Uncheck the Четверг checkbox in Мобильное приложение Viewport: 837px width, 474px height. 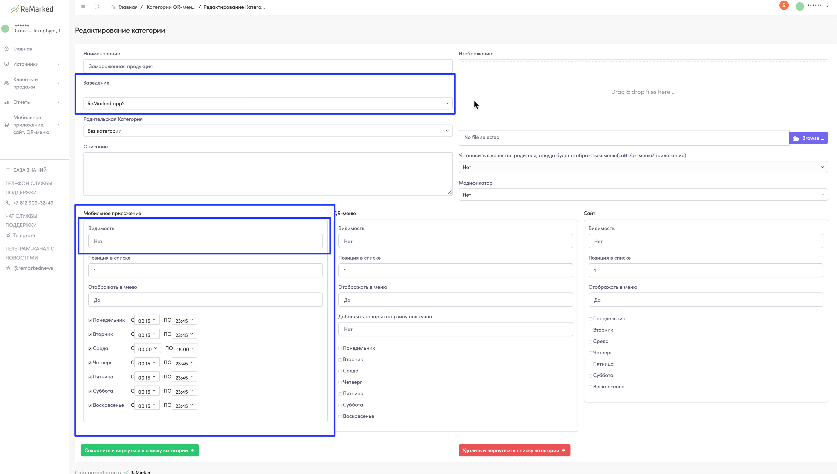[90, 363]
